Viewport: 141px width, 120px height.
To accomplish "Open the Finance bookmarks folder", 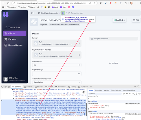I will 32,7.
